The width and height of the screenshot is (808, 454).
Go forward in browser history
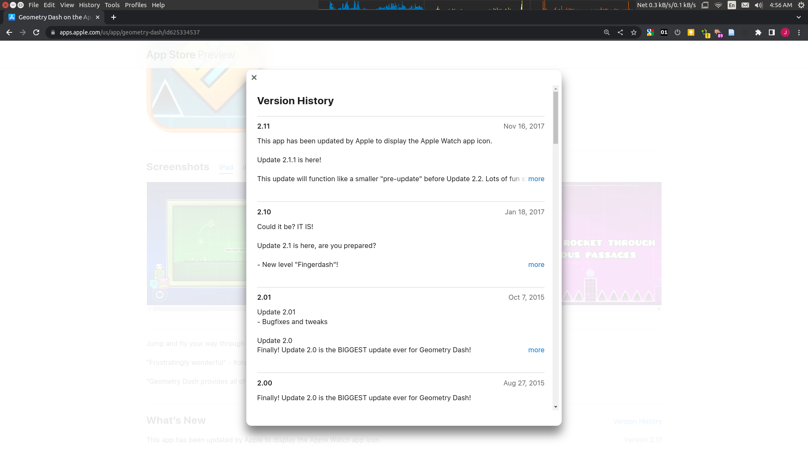[23, 32]
